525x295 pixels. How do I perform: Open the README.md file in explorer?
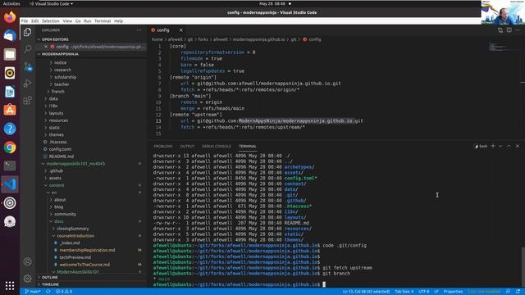(62, 157)
